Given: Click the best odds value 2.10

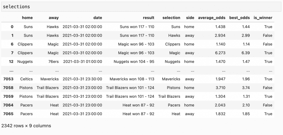Looking at the screenshot, I should point(246,105).
